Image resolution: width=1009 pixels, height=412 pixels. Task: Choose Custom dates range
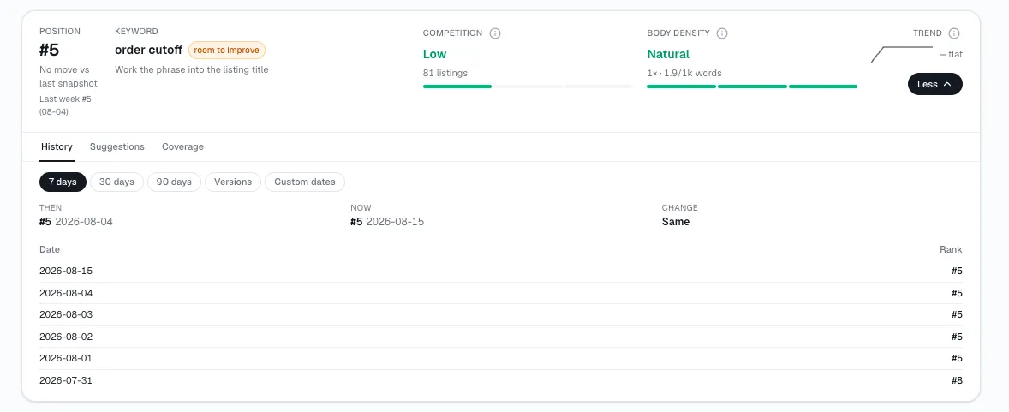[x=304, y=182]
